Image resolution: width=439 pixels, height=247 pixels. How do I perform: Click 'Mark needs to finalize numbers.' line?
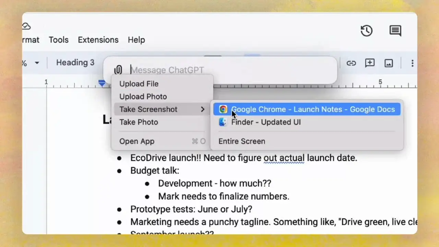pyautogui.click(x=224, y=196)
